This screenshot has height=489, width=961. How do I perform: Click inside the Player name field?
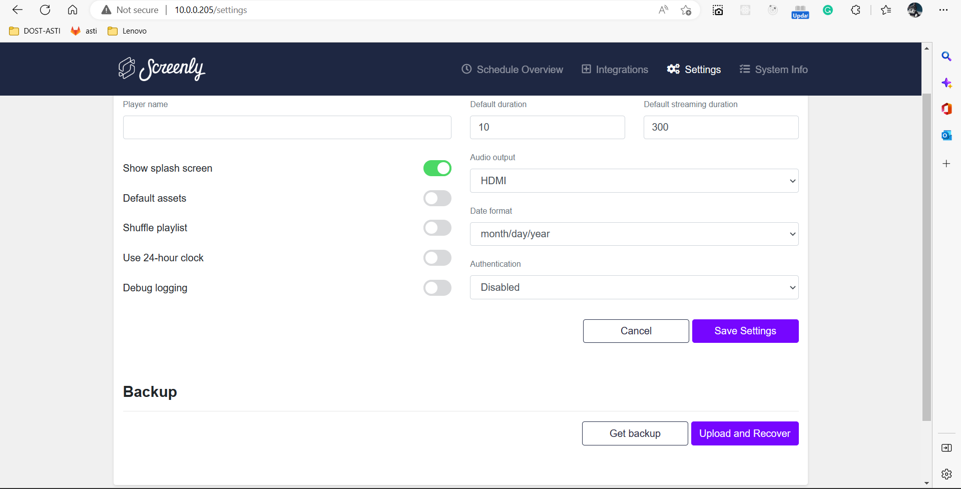[287, 127]
